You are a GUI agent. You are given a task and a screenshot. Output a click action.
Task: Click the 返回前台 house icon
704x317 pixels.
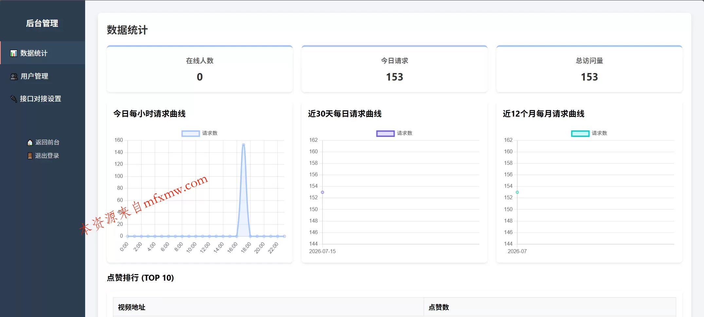click(30, 142)
